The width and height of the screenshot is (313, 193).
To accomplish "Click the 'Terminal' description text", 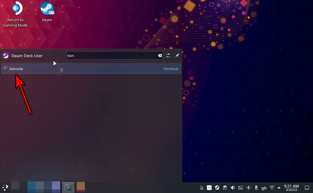I will point(171,69).
